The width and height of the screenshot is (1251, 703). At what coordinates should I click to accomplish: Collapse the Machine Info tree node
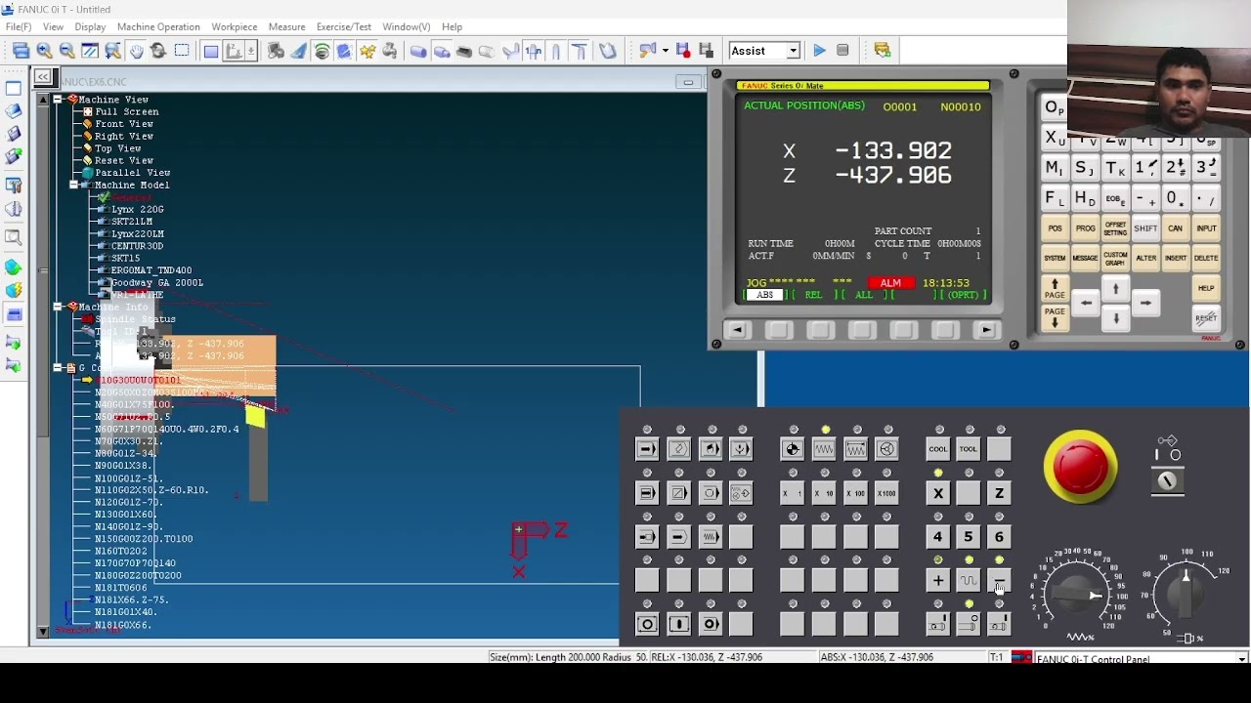click(58, 307)
